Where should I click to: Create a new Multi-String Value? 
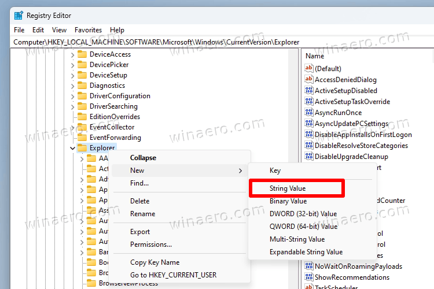312,239
